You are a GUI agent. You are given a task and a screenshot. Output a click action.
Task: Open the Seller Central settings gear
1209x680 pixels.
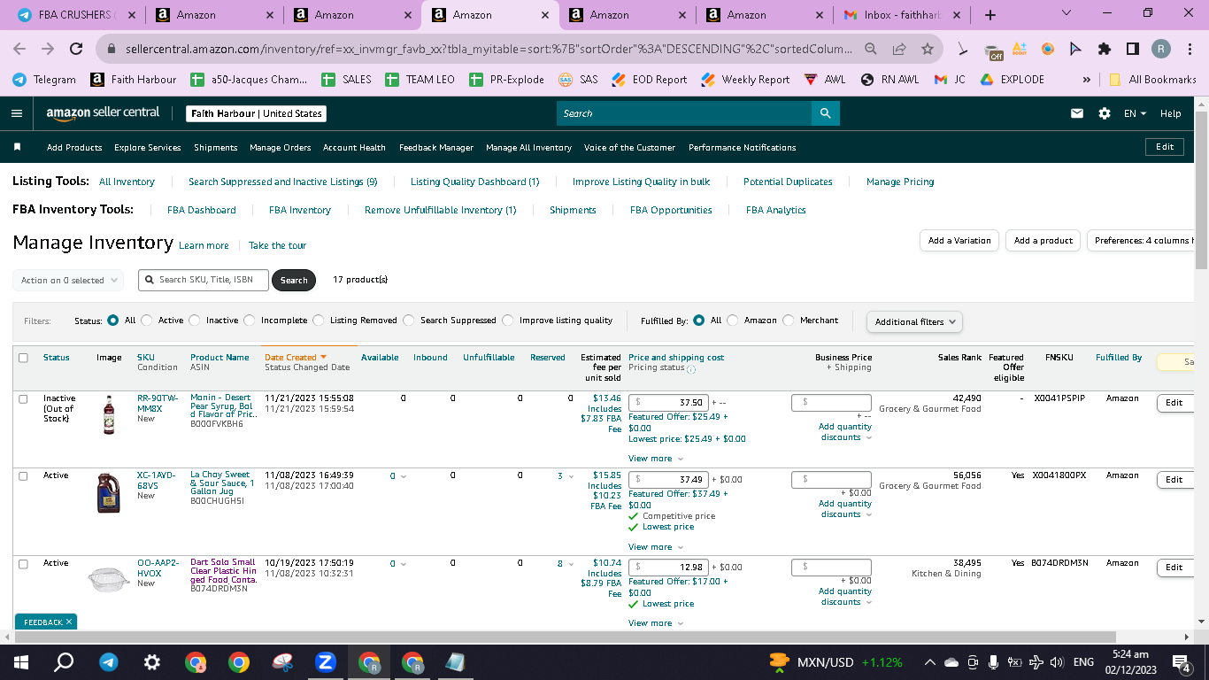(x=1104, y=113)
